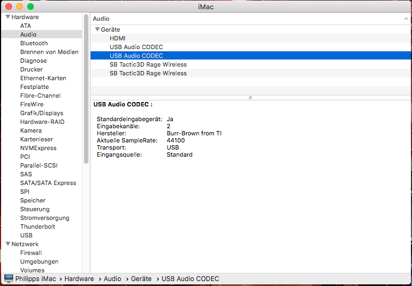412x286 pixels.
Task: Click the Audio column sort chevron
Action: tap(406, 19)
